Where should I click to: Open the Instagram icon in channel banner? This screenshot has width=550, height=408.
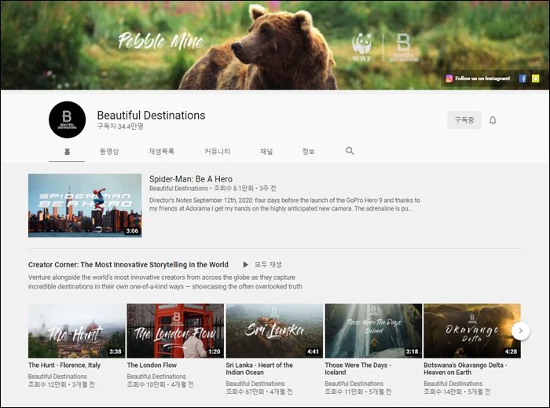pos(449,79)
